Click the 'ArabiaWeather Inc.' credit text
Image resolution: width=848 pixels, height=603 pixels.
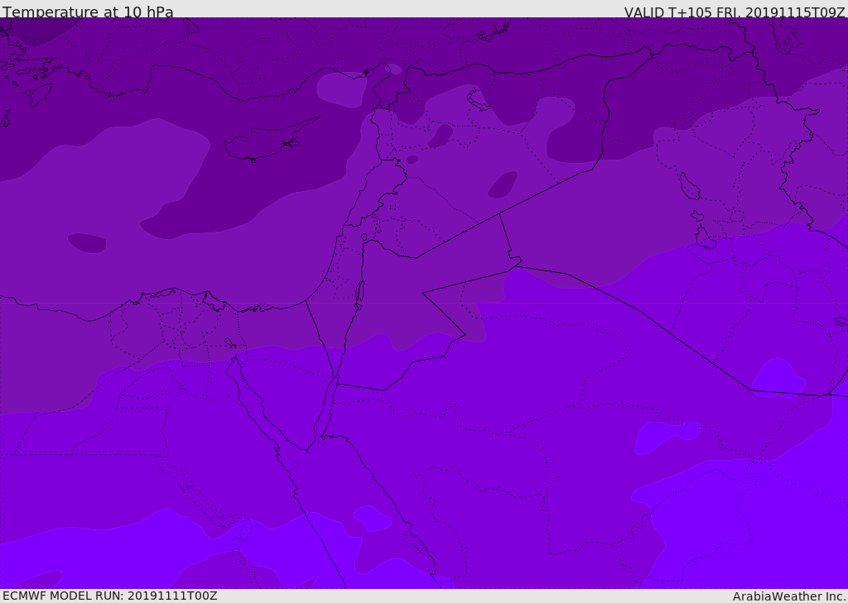[x=790, y=596]
